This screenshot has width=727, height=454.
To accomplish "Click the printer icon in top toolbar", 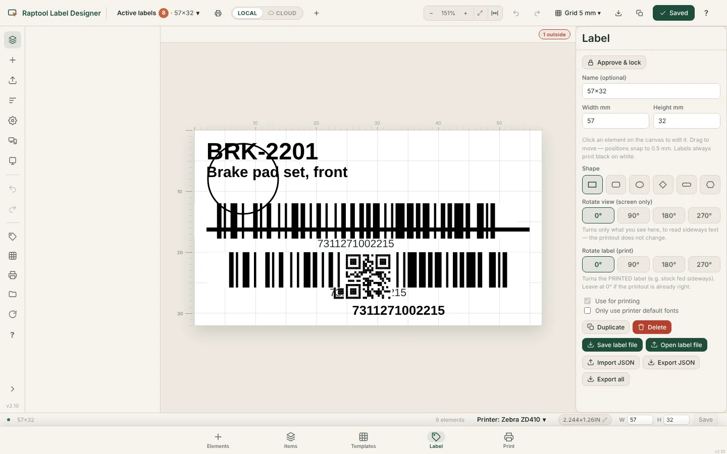I will (x=218, y=13).
